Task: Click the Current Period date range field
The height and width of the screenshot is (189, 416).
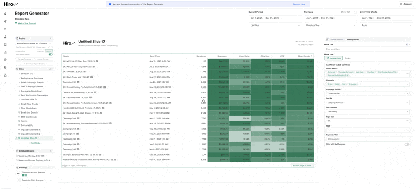Action: pos(275,18)
